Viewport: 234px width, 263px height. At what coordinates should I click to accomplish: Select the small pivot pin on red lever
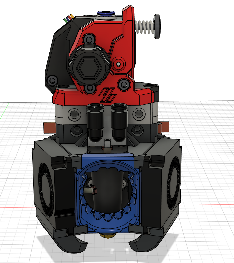[x=118, y=64]
